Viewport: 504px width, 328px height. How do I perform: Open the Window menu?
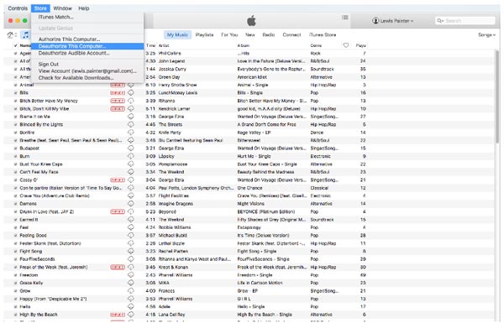point(63,8)
